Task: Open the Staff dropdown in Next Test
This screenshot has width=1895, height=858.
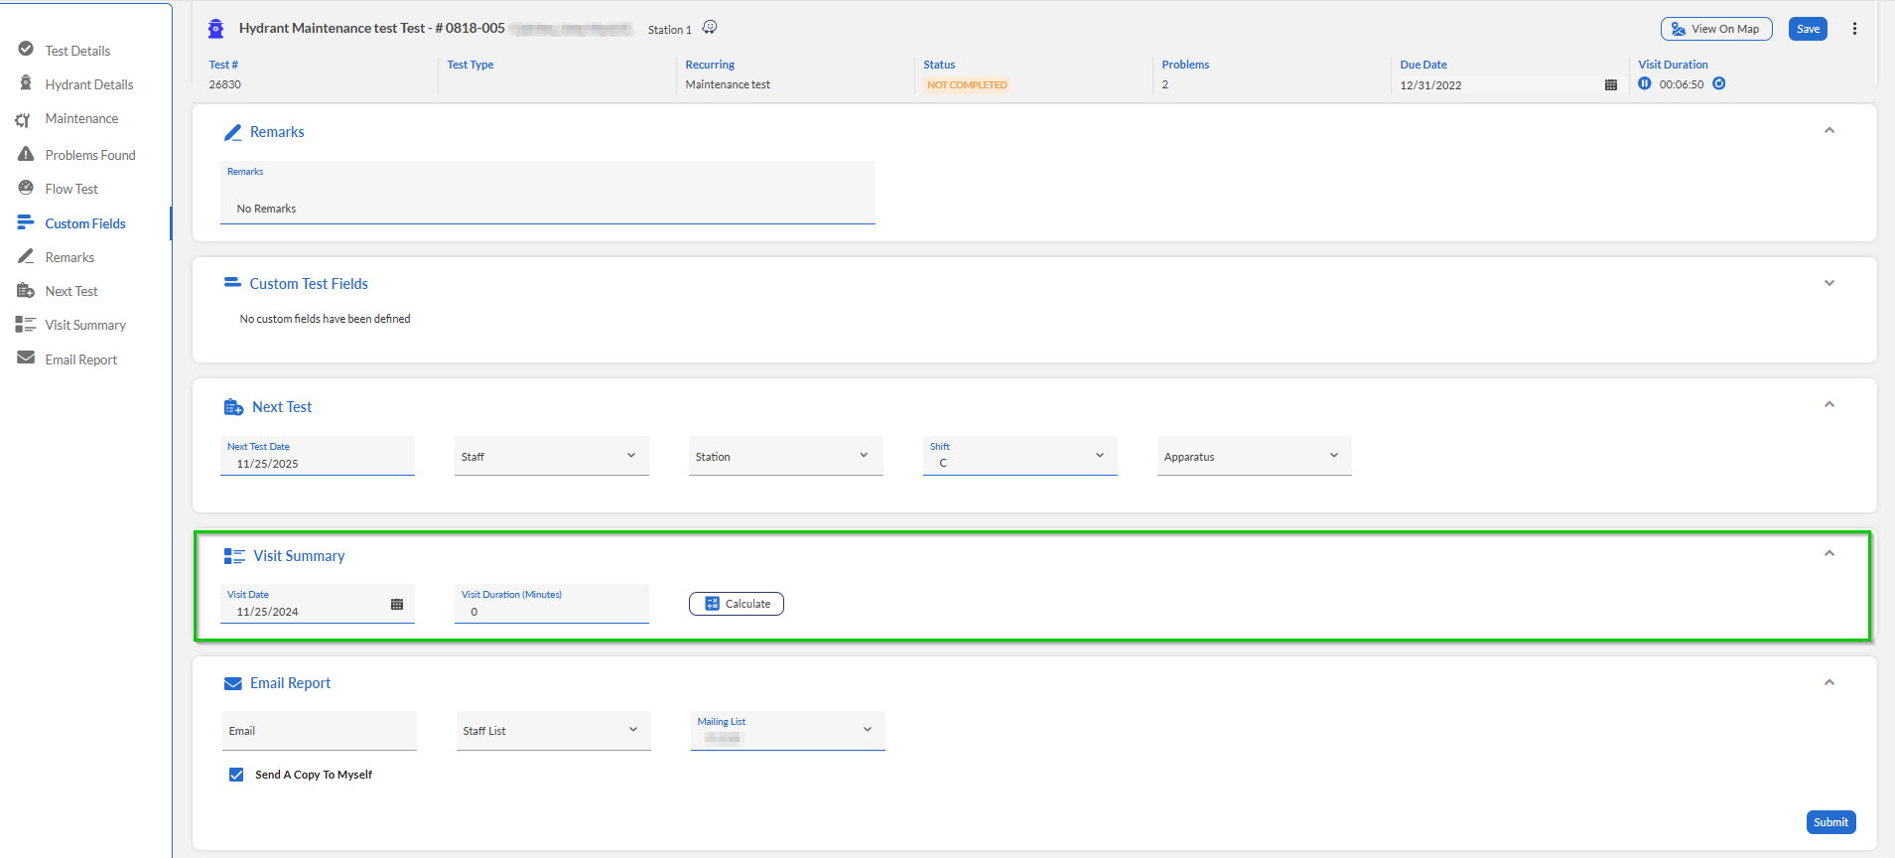Action: 551,457
